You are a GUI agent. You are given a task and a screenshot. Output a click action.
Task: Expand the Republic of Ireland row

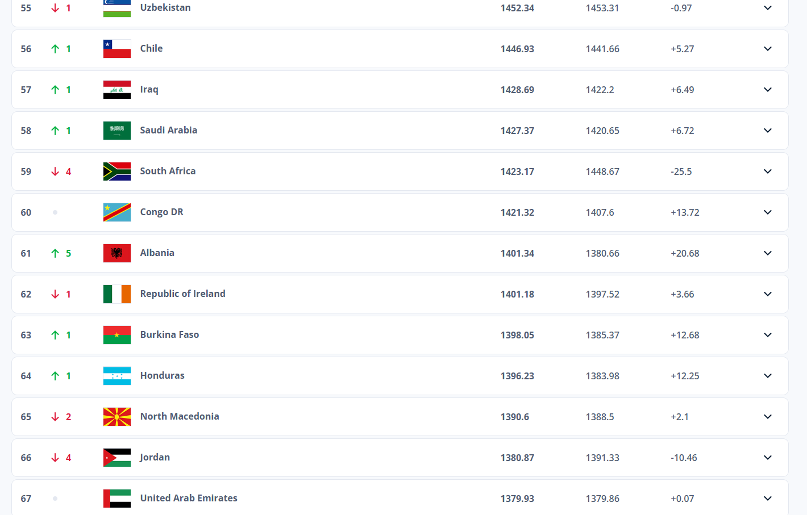tap(768, 294)
